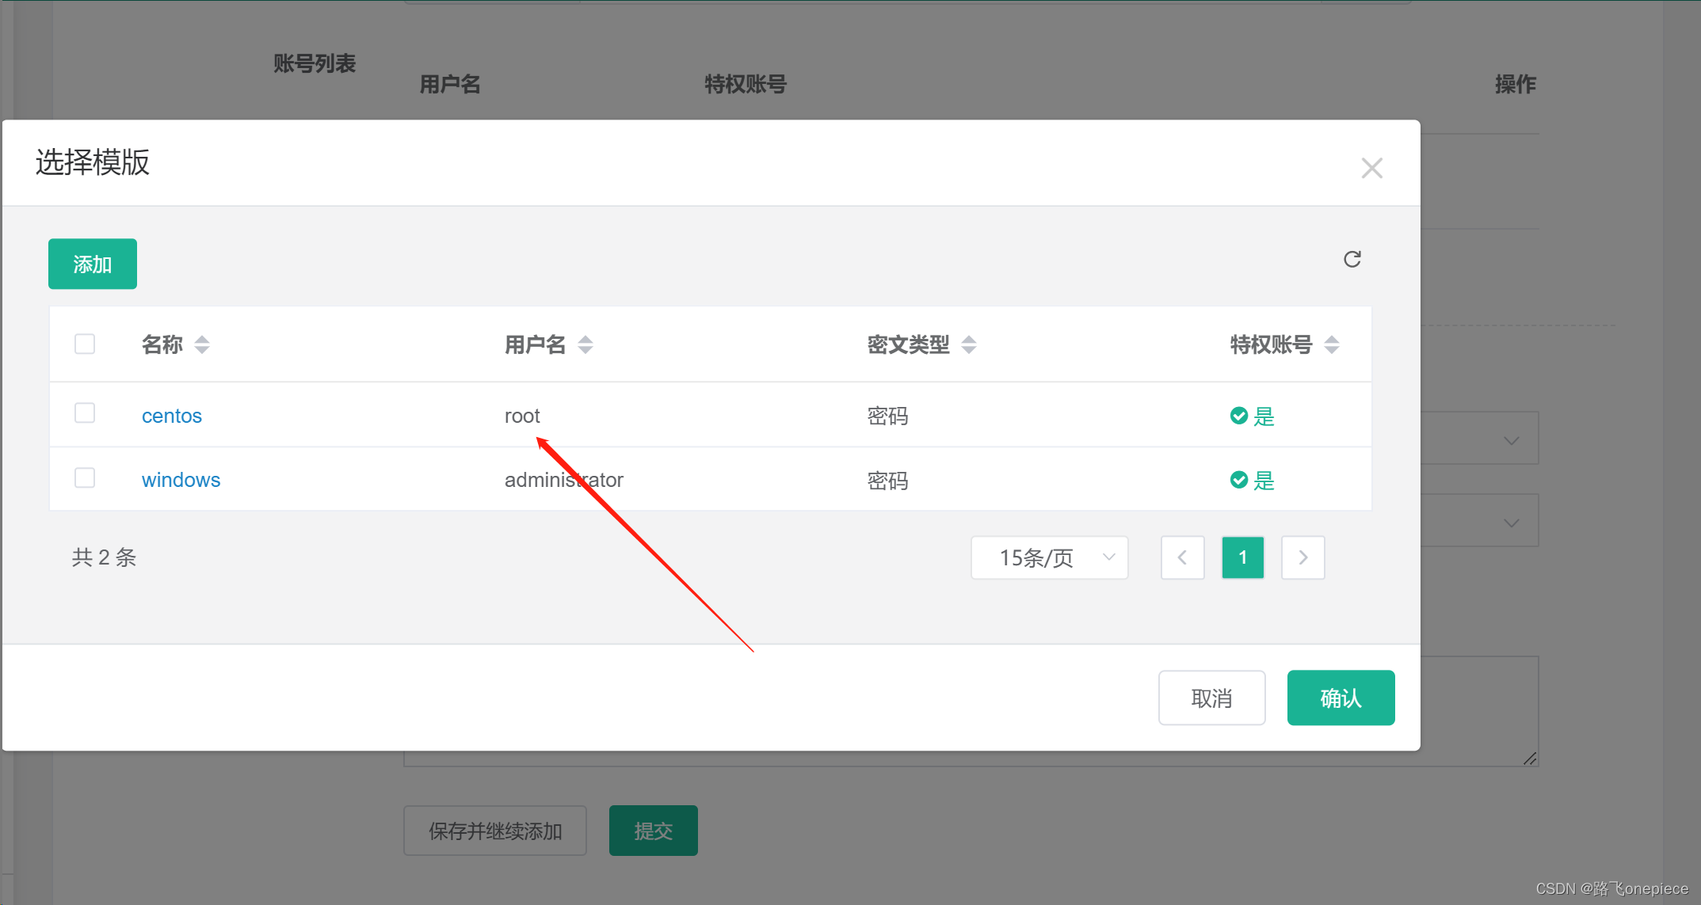
Task: Go to next page with right chevron
Action: (x=1302, y=557)
